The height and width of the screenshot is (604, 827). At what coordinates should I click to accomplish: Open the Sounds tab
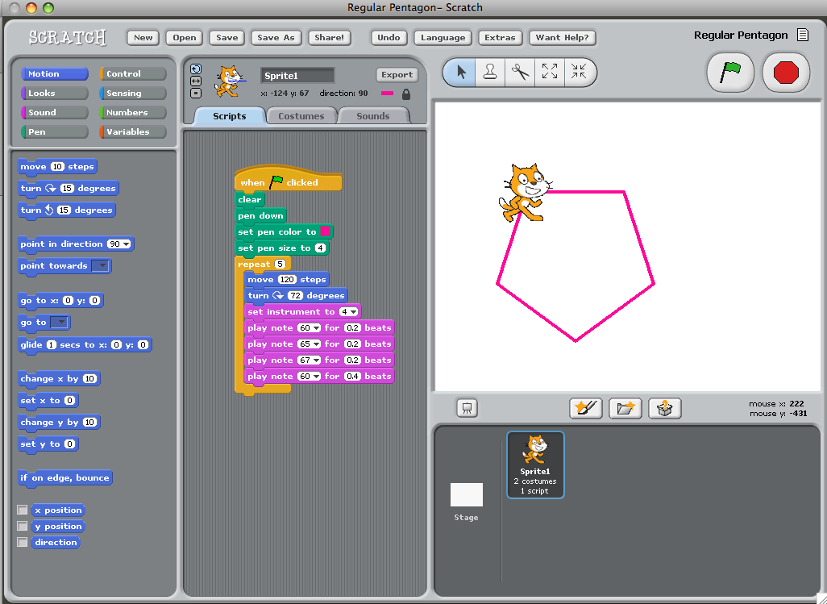[372, 116]
